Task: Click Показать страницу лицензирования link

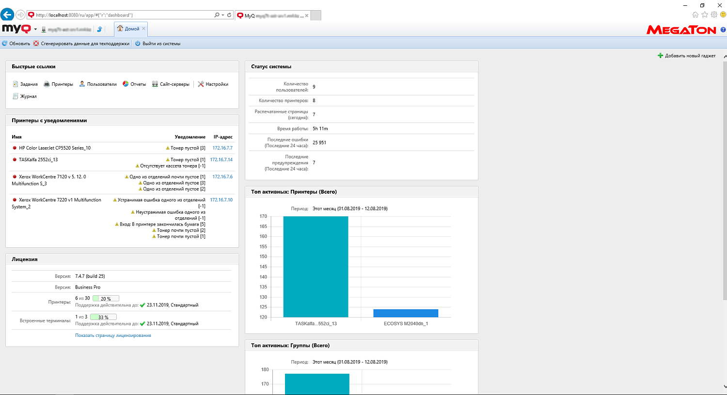Action: point(113,335)
